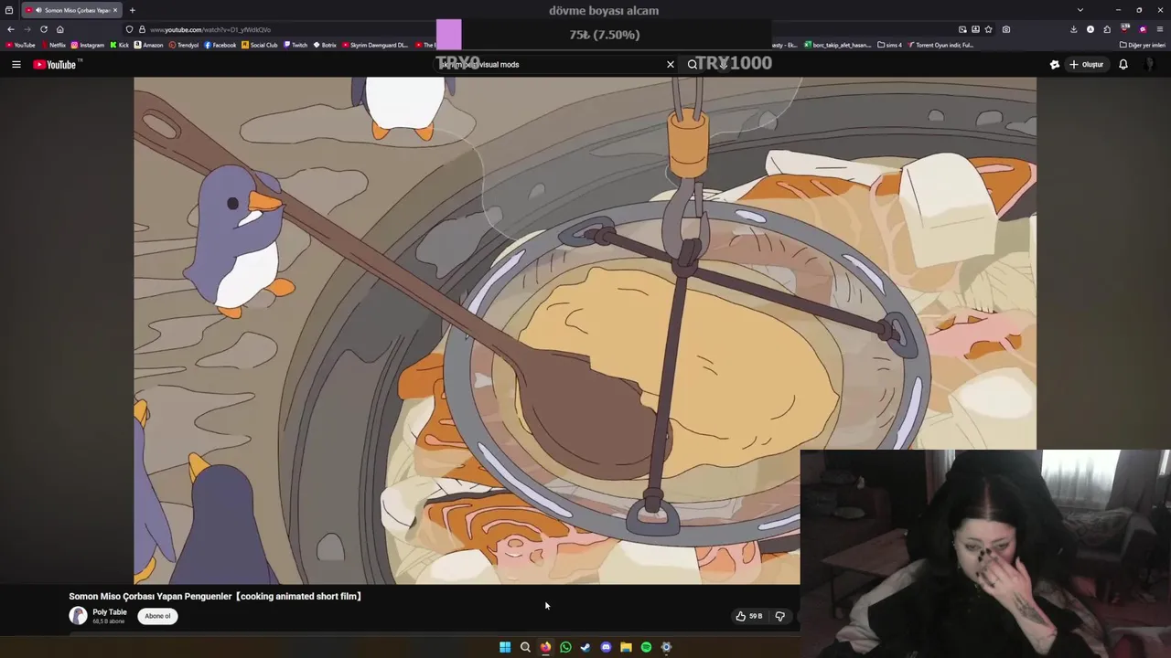Dislike the video with thumbs down

point(779,616)
